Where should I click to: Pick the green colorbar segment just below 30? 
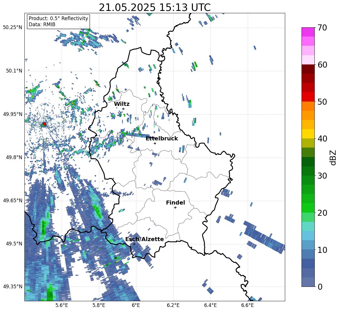point(308,180)
